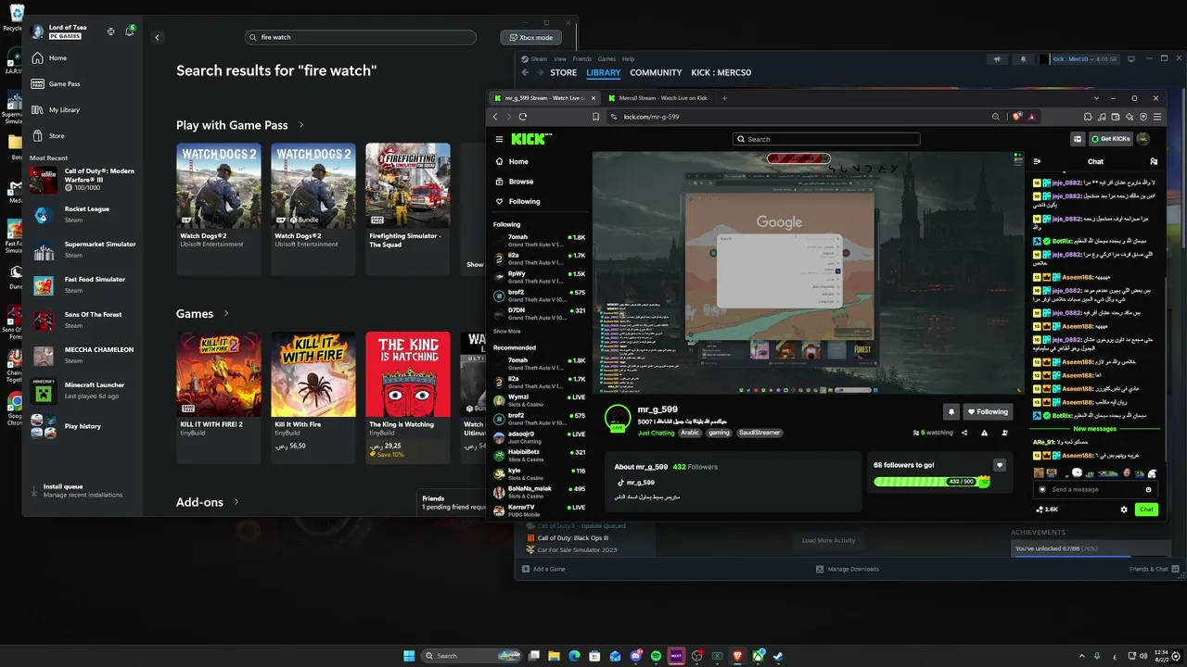Open Kick Browse page
Image resolution: width=1187 pixels, height=667 pixels.
tap(541, 182)
